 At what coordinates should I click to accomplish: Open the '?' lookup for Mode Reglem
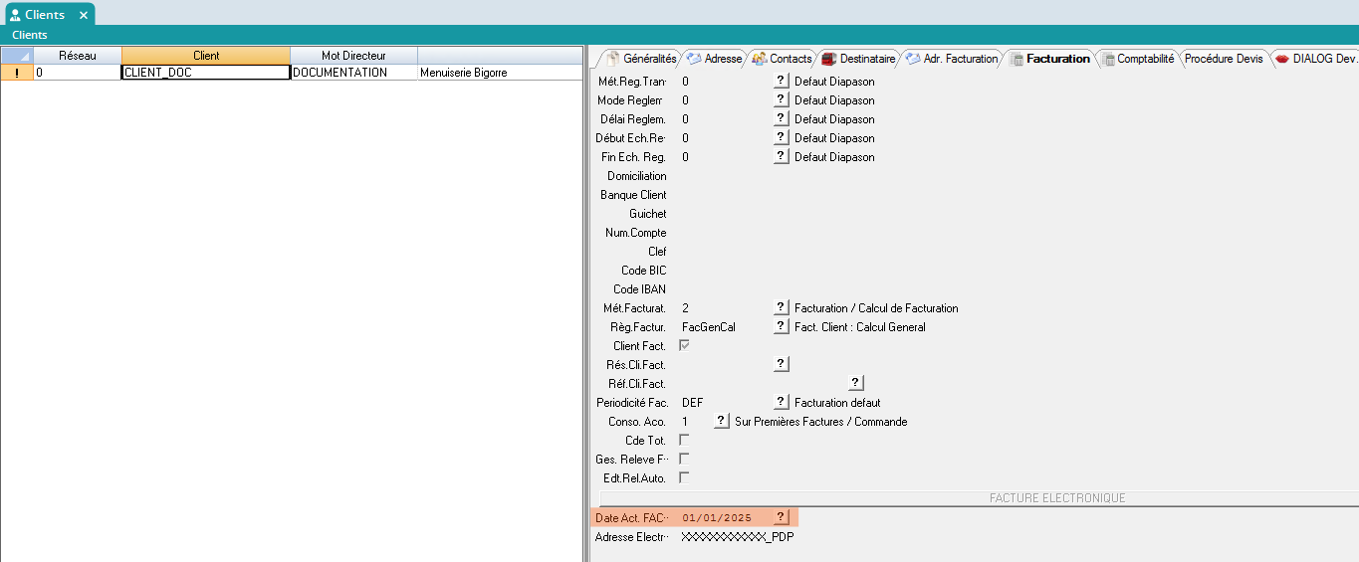coord(782,100)
